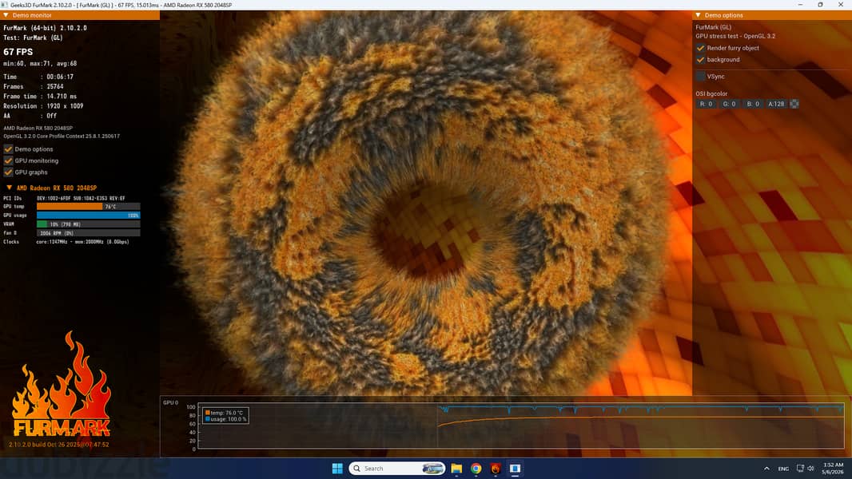Image resolution: width=852 pixels, height=479 pixels.
Task: Click the Frames 25764 row
Action: coord(34,87)
